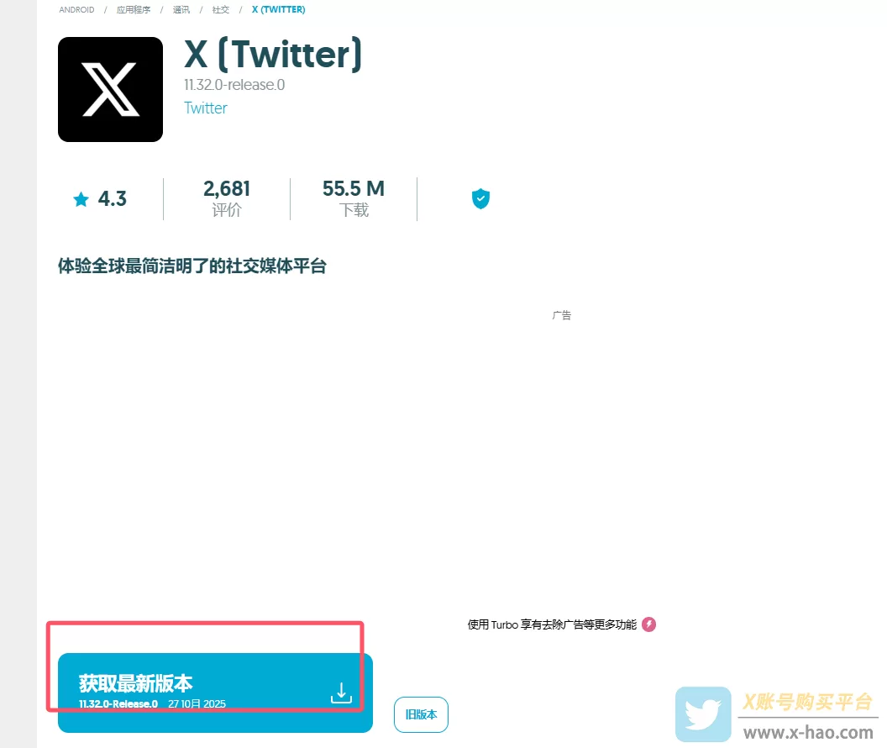
Task: Open the Twitter developer link
Action: [x=205, y=108]
